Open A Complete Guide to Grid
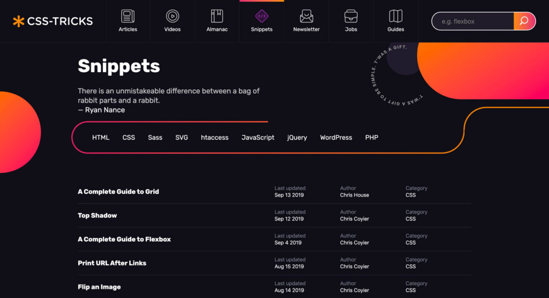The image size is (549, 298). point(118,192)
